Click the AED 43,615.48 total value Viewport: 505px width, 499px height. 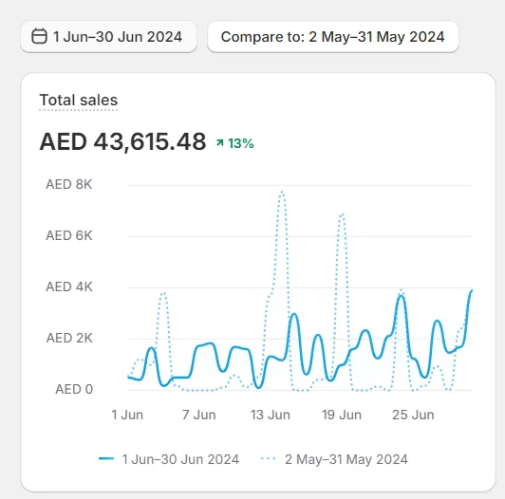122,141
